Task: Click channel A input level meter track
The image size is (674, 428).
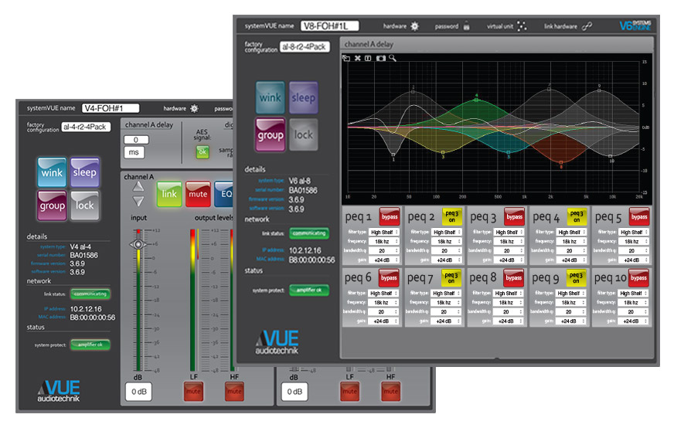Action: point(138,301)
